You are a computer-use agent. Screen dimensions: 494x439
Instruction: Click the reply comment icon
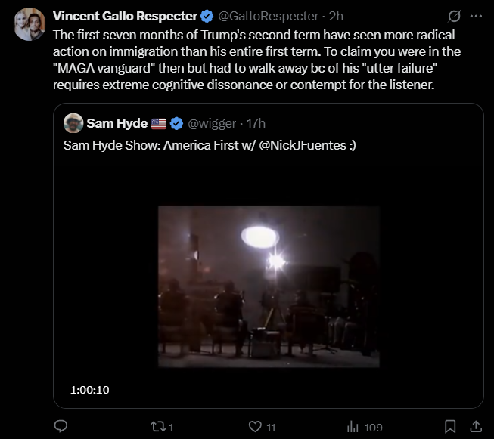61,427
